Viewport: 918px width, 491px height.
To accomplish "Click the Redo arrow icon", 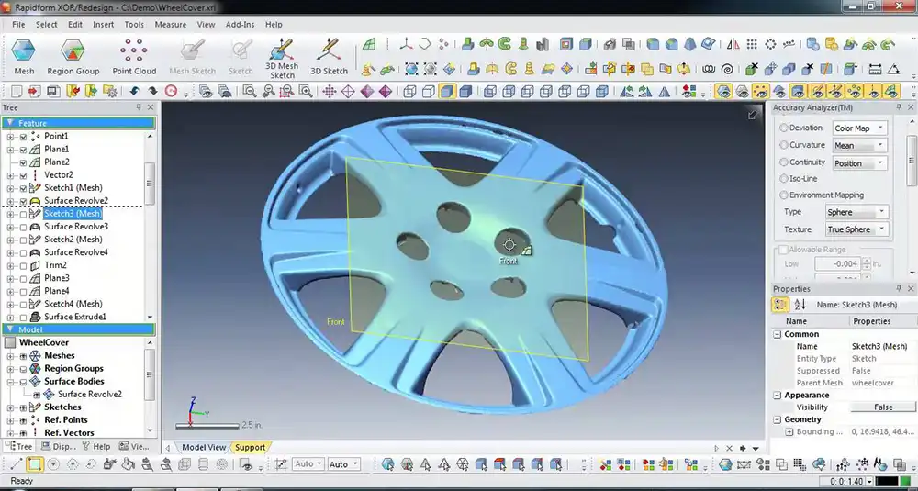I will click(152, 91).
